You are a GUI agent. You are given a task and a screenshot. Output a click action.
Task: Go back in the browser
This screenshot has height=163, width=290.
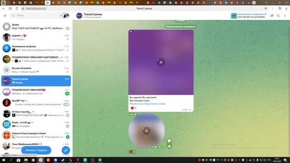pos(4,9)
